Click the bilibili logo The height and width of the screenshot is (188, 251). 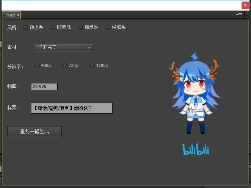[196, 149]
